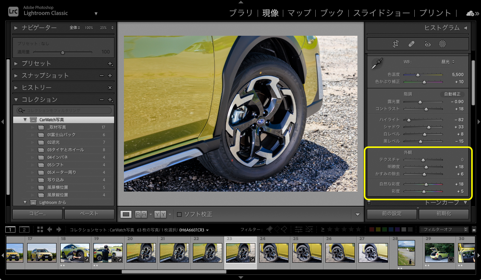Image resolution: width=481 pixels, height=280 pixels.
Task: Select the 03タイヤとホイール collection
Action: [66, 150]
